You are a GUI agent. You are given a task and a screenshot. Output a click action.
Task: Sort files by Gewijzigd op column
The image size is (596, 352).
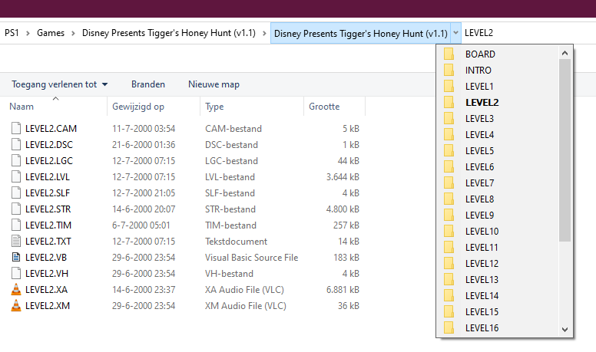pyautogui.click(x=154, y=107)
